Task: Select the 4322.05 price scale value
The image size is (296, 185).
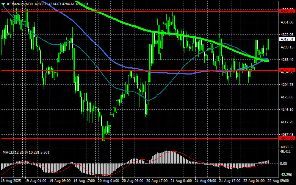Action: click(287, 35)
